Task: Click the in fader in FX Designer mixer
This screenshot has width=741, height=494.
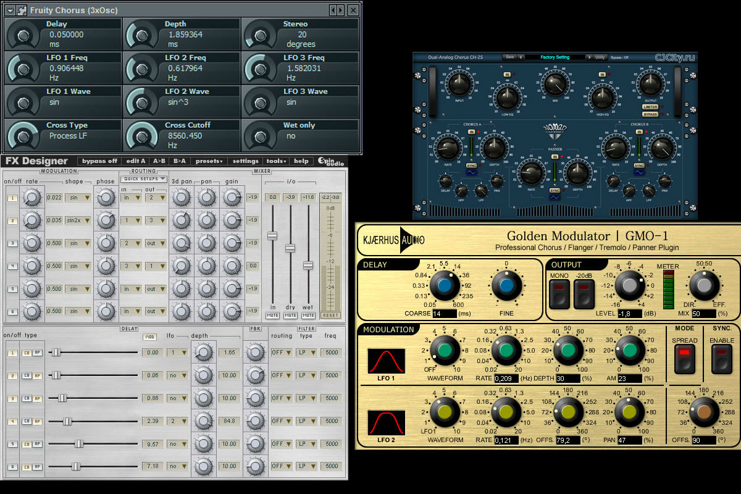Action: 272,235
